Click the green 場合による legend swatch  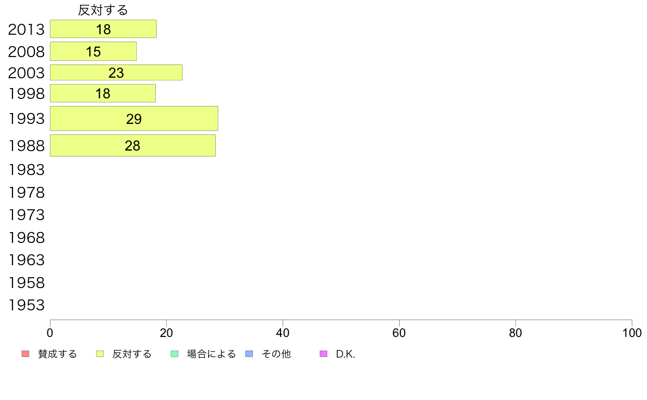pos(174,354)
